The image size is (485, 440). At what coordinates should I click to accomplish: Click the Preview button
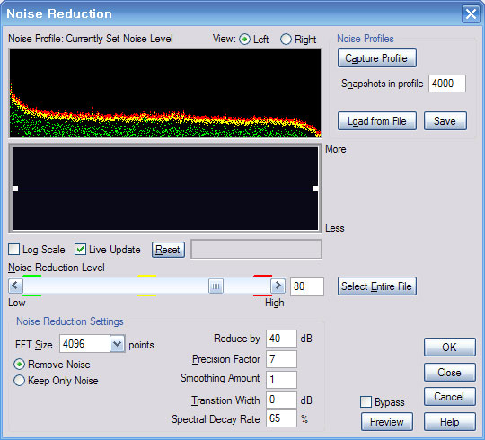(387, 421)
